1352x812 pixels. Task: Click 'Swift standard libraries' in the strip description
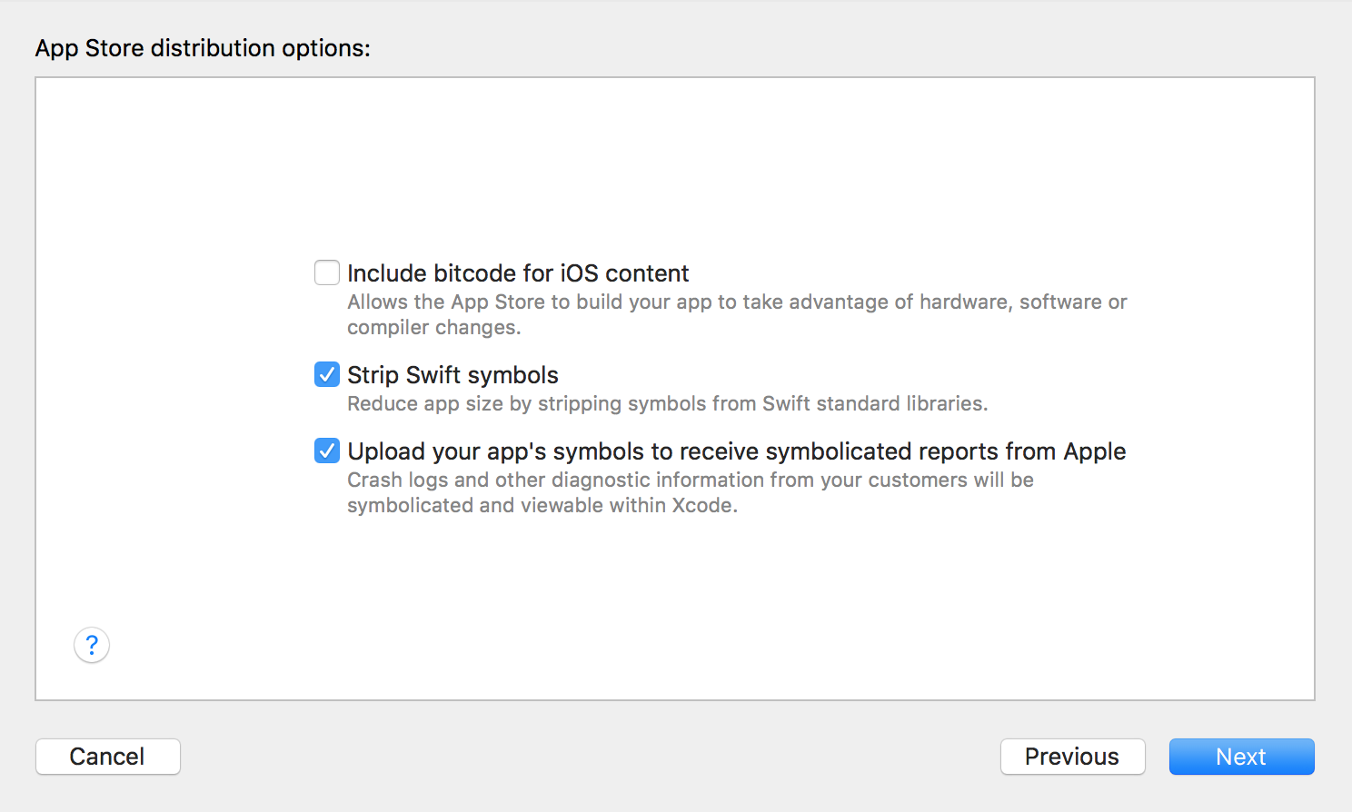(x=874, y=404)
